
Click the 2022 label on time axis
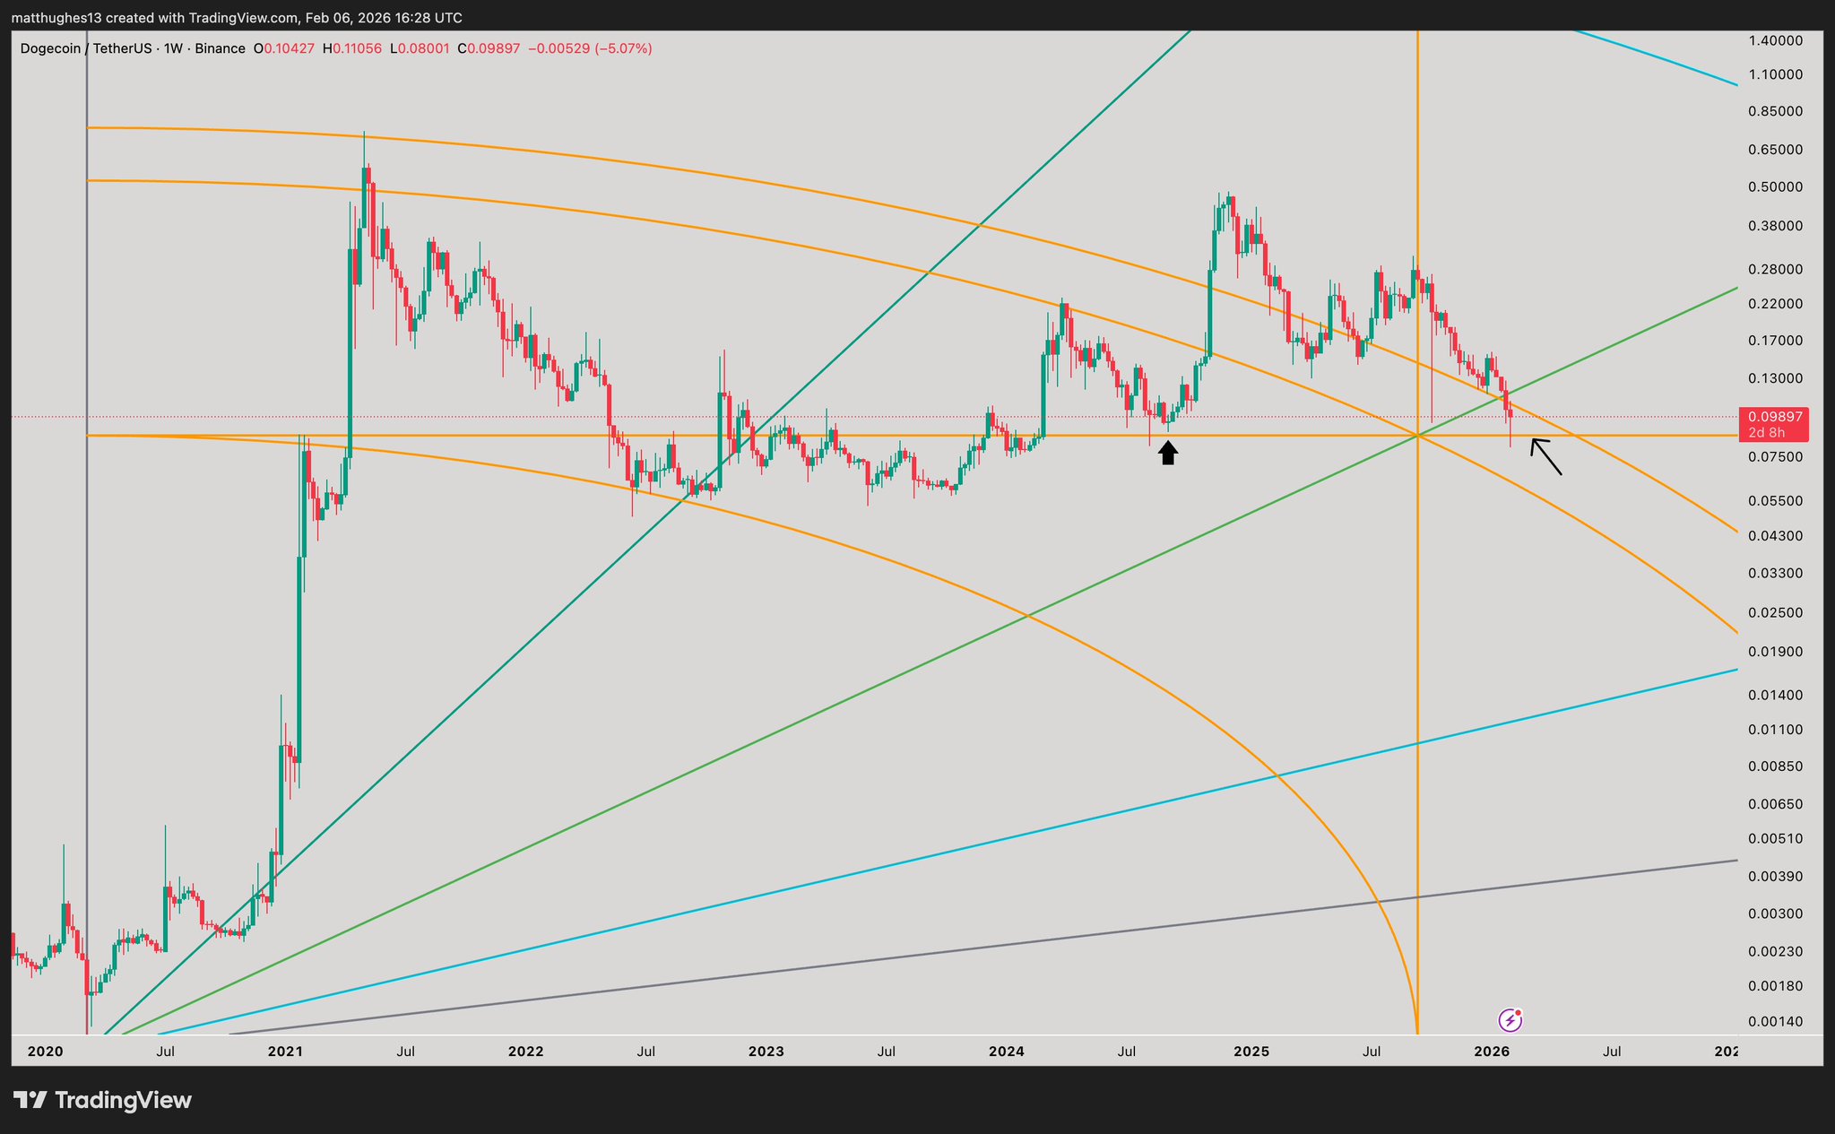(525, 1051)
